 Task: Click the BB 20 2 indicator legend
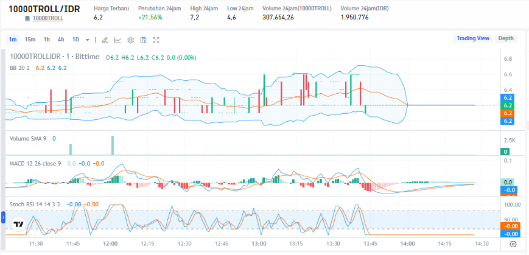point(19,68)
